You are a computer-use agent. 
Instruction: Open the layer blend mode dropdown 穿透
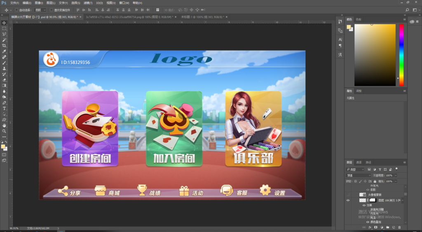(357, 175)
